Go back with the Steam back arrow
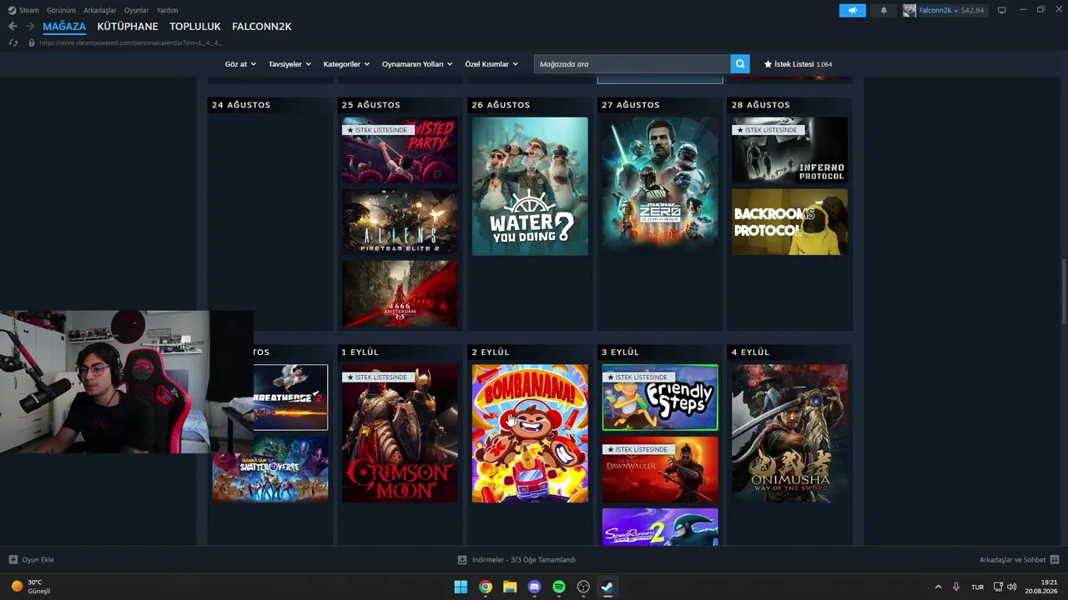This screenshot has height=600, width=1068. coord(13,27)
